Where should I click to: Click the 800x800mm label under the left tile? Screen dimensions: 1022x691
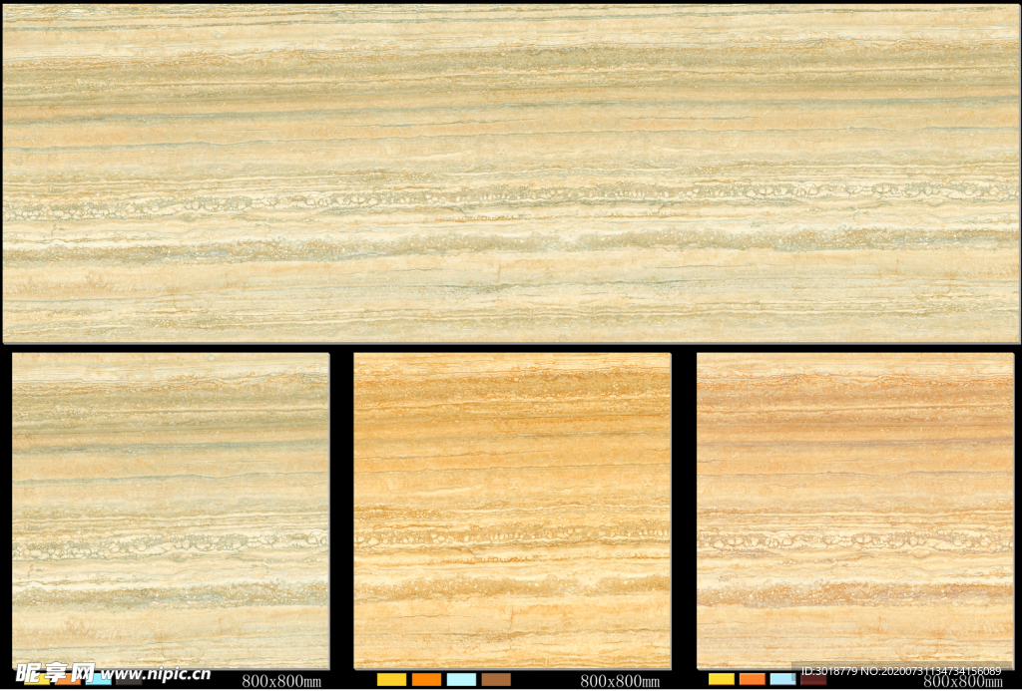pos(281,681)
